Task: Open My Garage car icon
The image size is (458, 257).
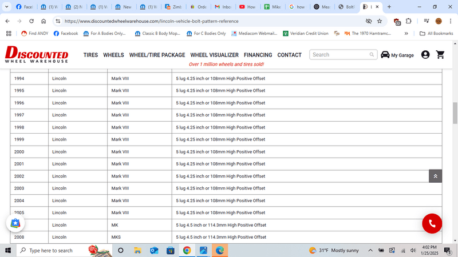Action: click(385, 55)
